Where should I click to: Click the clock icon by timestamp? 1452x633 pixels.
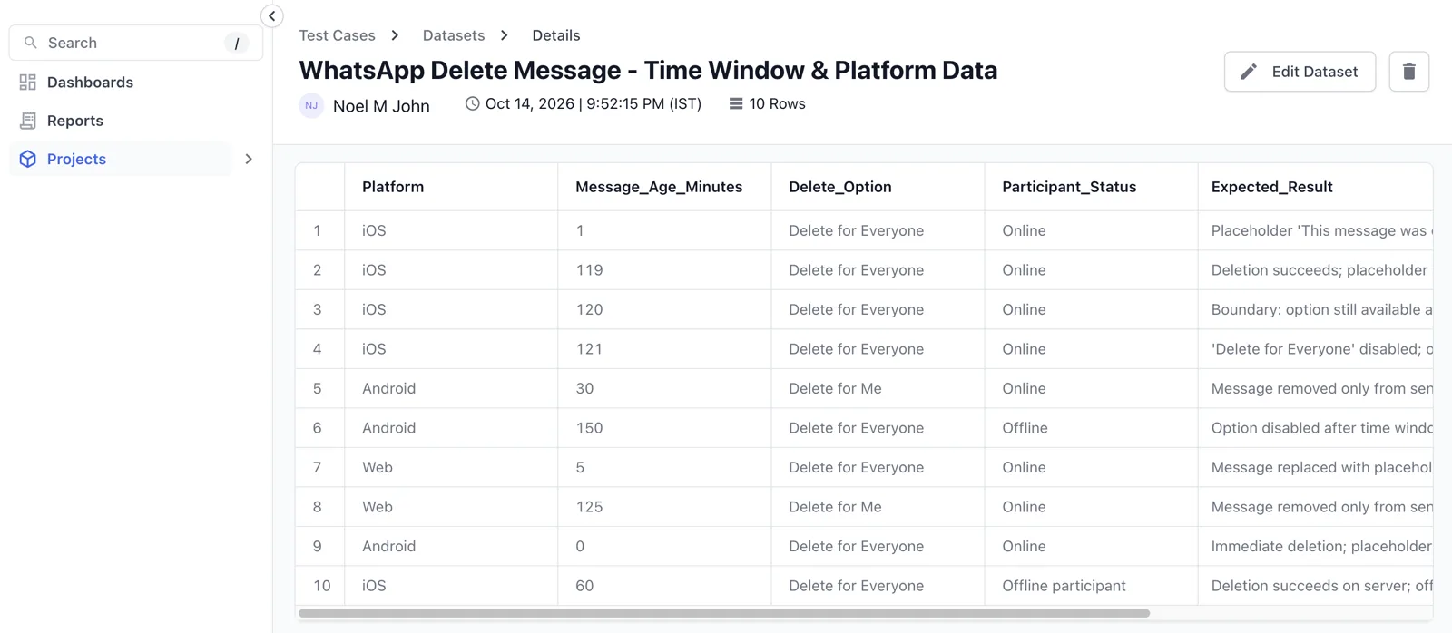[473, 103]
